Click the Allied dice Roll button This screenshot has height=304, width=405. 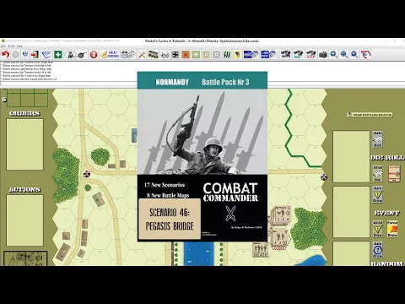(378, 174)
